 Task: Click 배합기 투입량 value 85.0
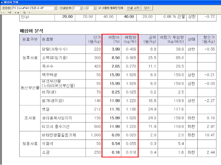coord(180,58)
